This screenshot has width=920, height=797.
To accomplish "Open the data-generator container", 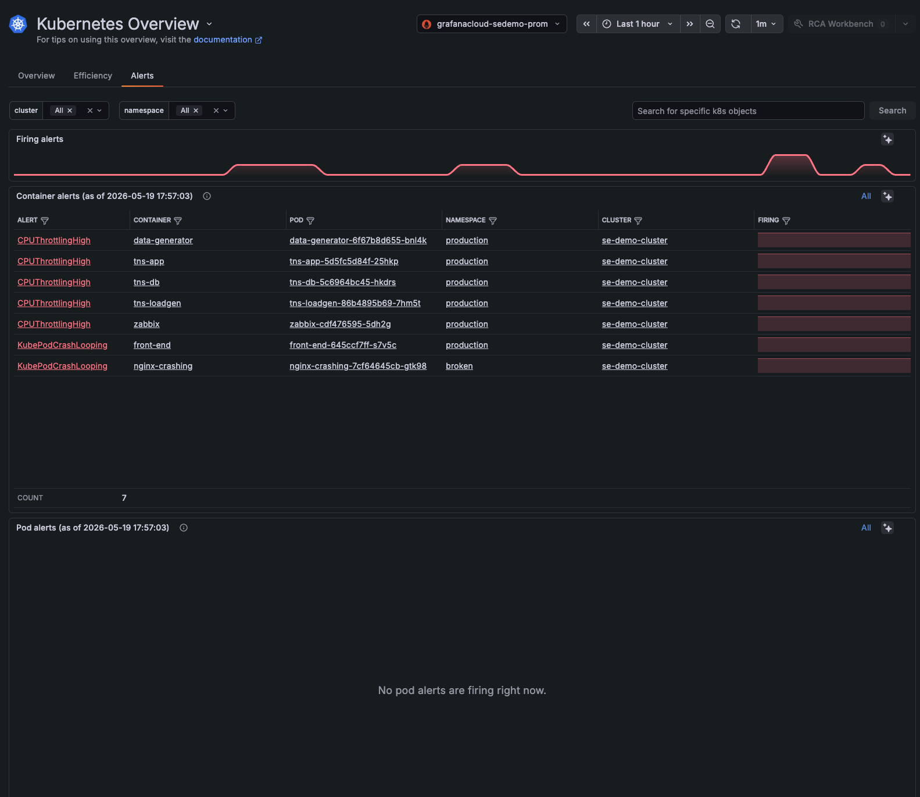I will click(163, 240).
